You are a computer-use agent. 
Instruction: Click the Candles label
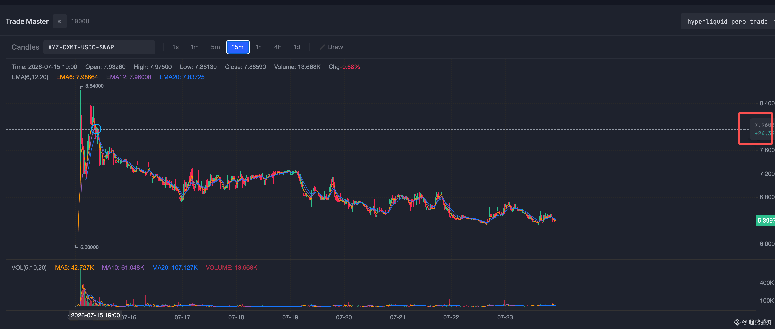pyautogui.click(x=26, y=47)
